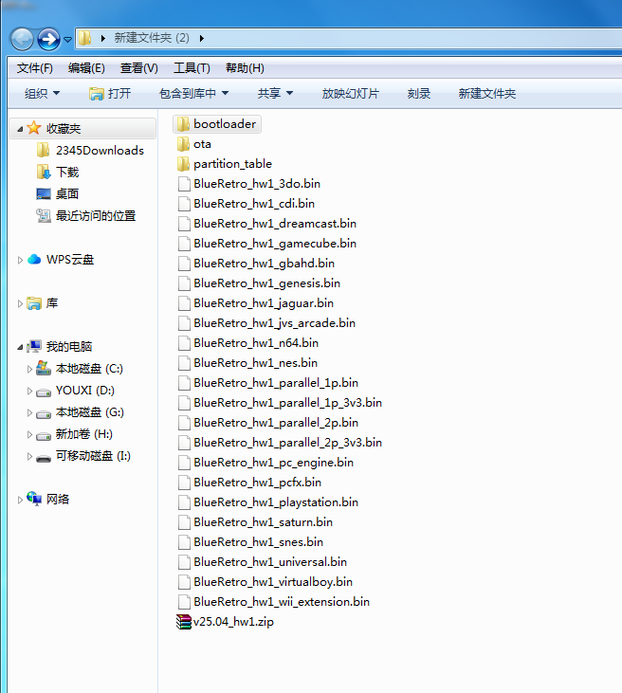Select file name BlueRetro_hw1_genesis.bin
The height and width of the screenshot is (693, 622).
267,283
